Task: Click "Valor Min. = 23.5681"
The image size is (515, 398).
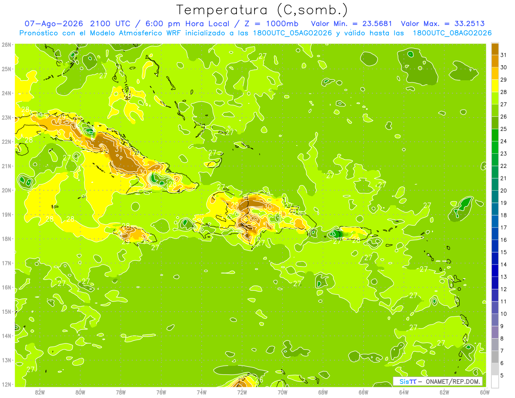Action: point(351,24)
